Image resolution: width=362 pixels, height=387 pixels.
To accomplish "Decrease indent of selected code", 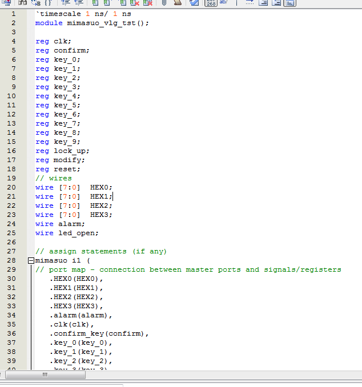I will tap(79, 2).
